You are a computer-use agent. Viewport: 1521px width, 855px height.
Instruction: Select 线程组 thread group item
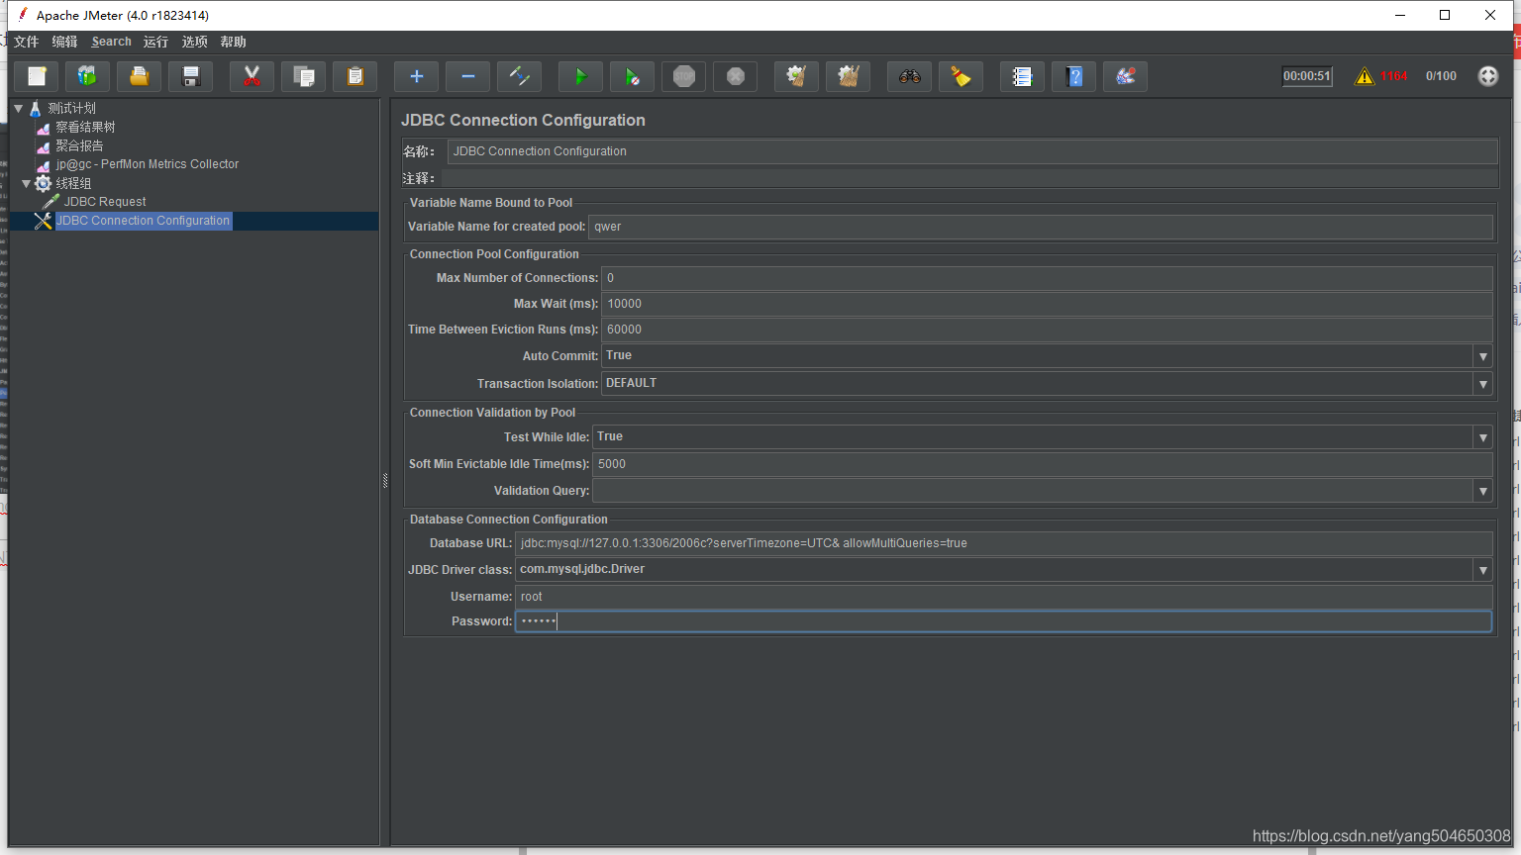(73, 183)
